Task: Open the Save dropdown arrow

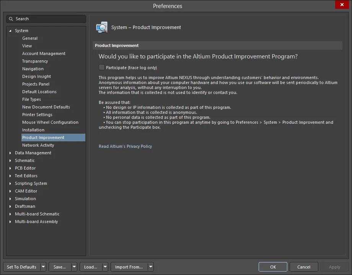Action: [x=74, y=267]
